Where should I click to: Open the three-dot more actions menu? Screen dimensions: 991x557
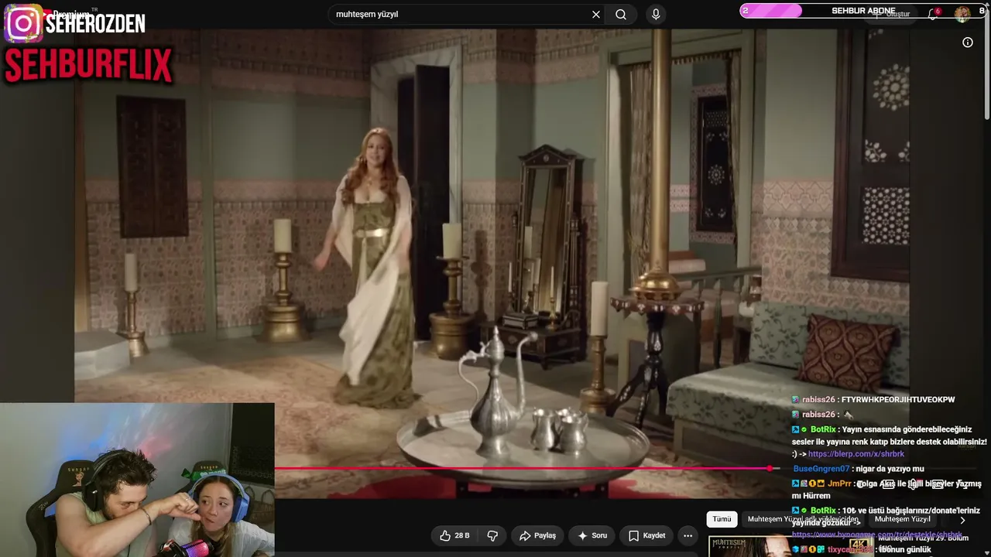click(x=688, y=535)
